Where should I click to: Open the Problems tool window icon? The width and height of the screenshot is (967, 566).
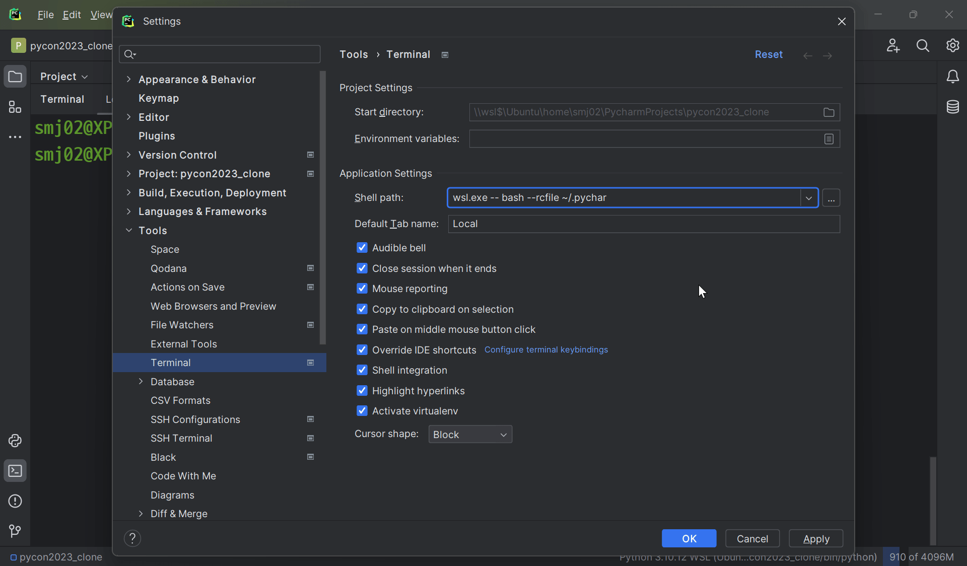pyautogui.click(x=15, y=501)
